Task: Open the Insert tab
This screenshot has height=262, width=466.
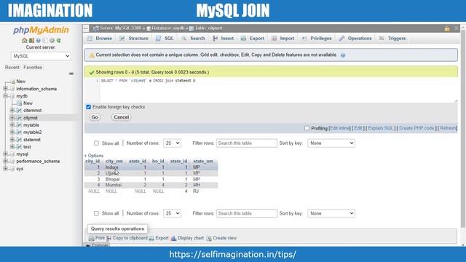Action: [x=224, y=39]
